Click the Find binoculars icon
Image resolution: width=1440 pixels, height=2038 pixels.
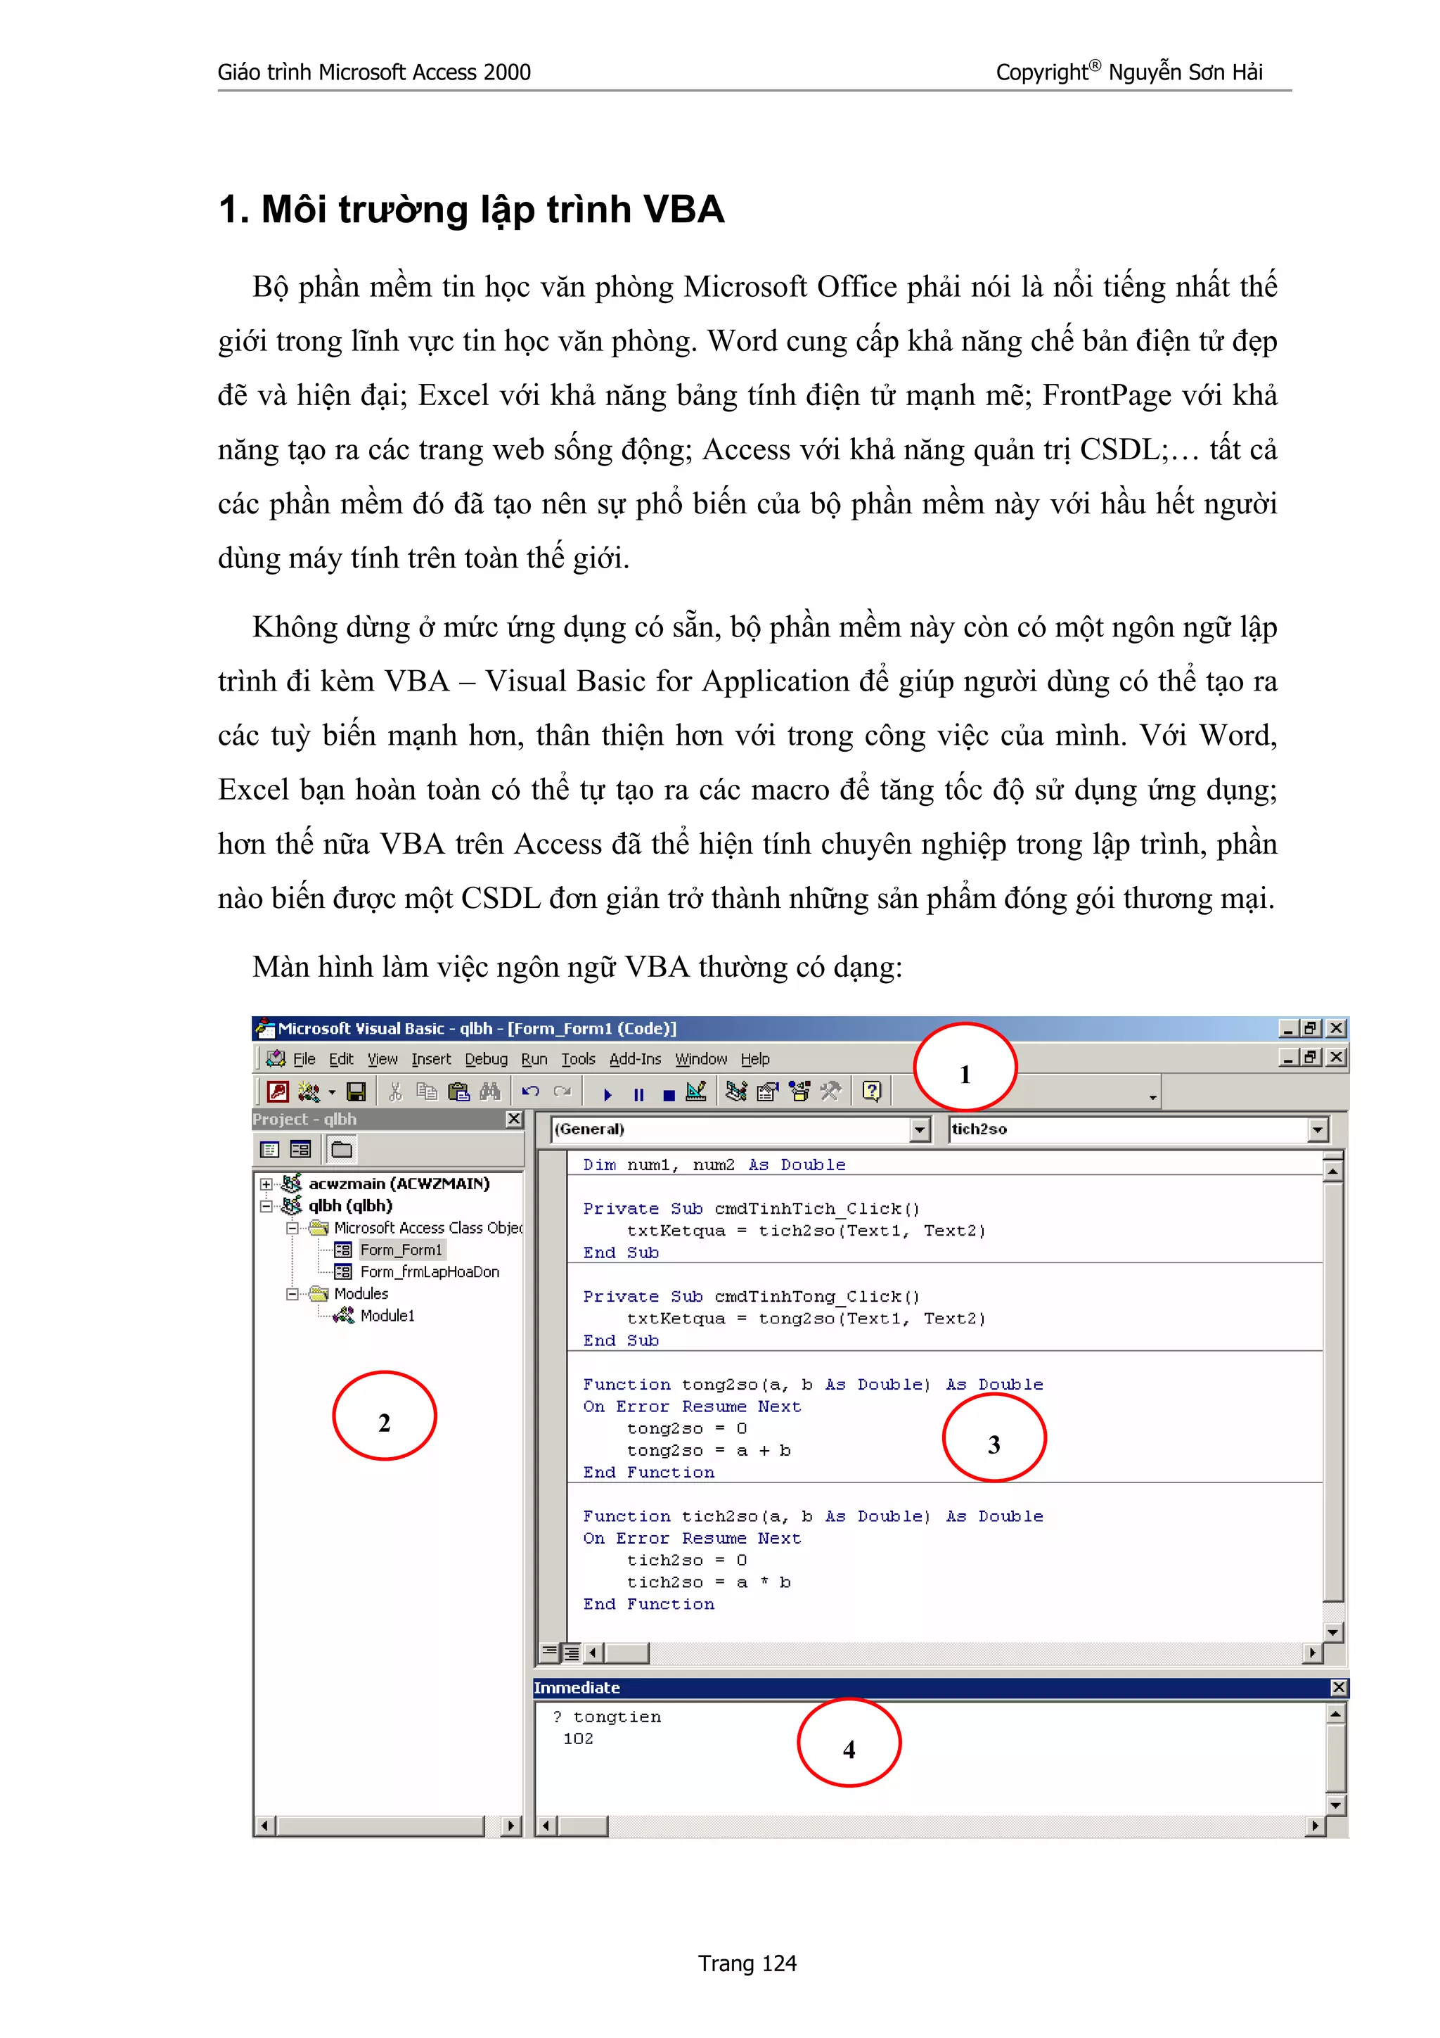click(x=490, y=1091)
